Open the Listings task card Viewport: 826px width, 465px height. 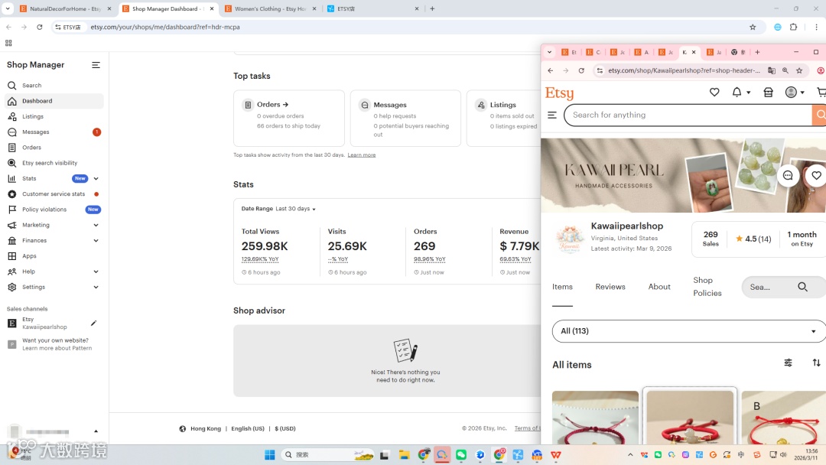tap(503, 118)
